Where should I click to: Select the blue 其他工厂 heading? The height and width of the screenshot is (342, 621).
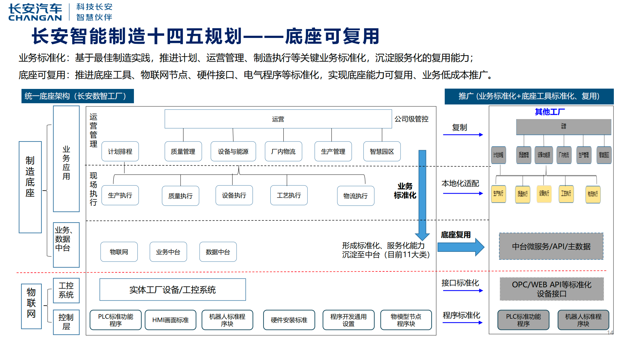pyautogui.click(x=550, y=112)
